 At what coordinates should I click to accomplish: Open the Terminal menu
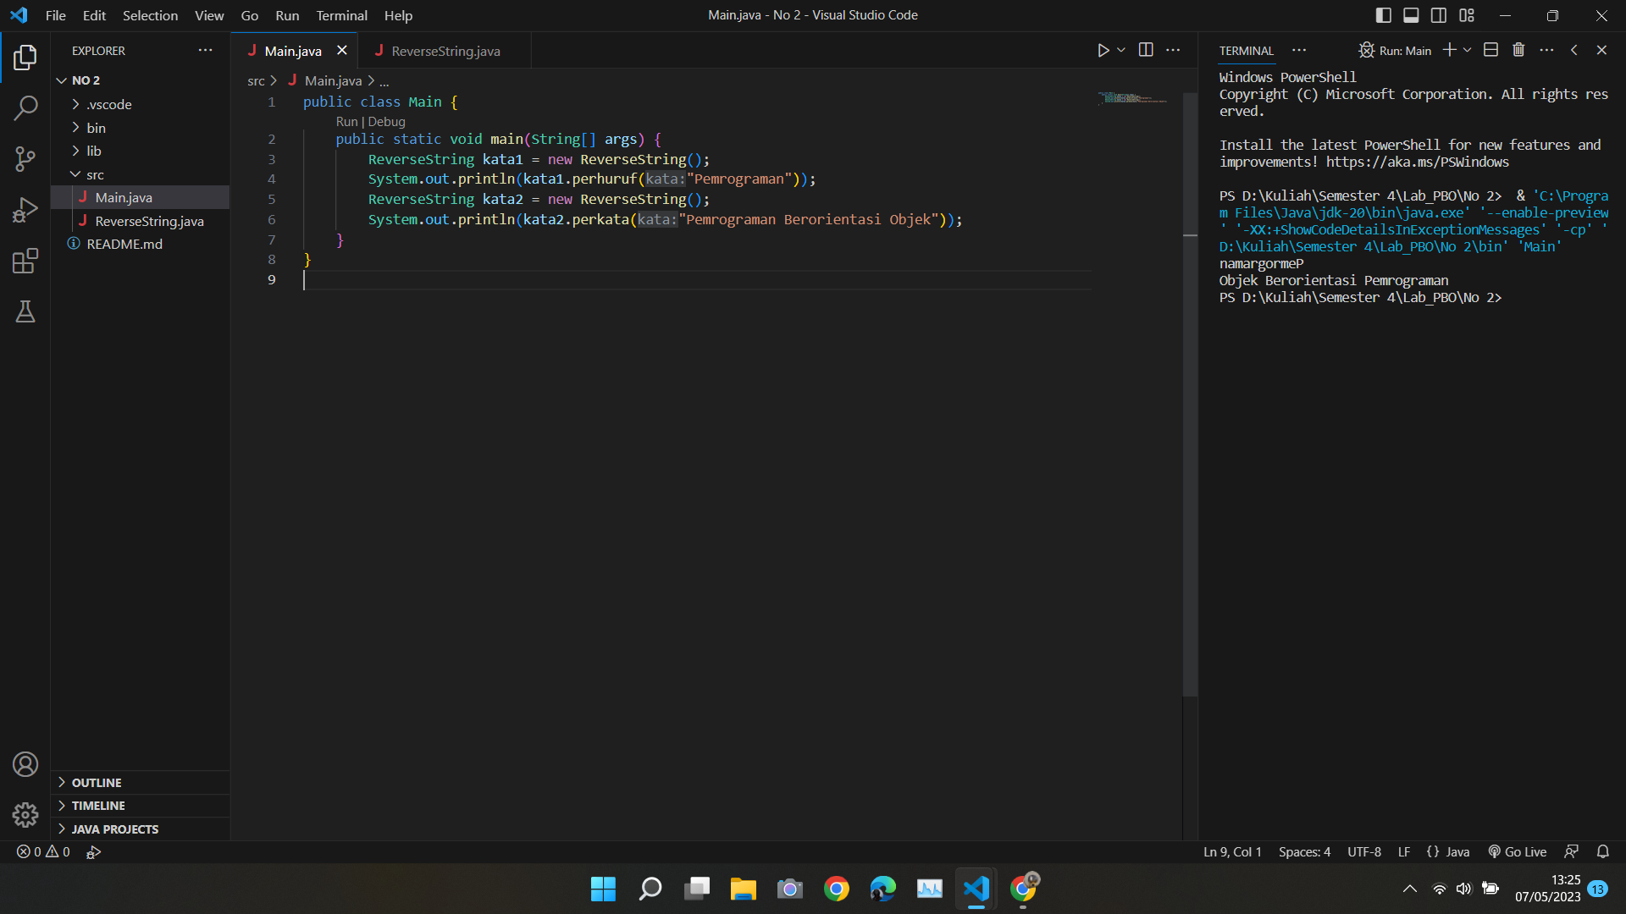tap(341, 15)
